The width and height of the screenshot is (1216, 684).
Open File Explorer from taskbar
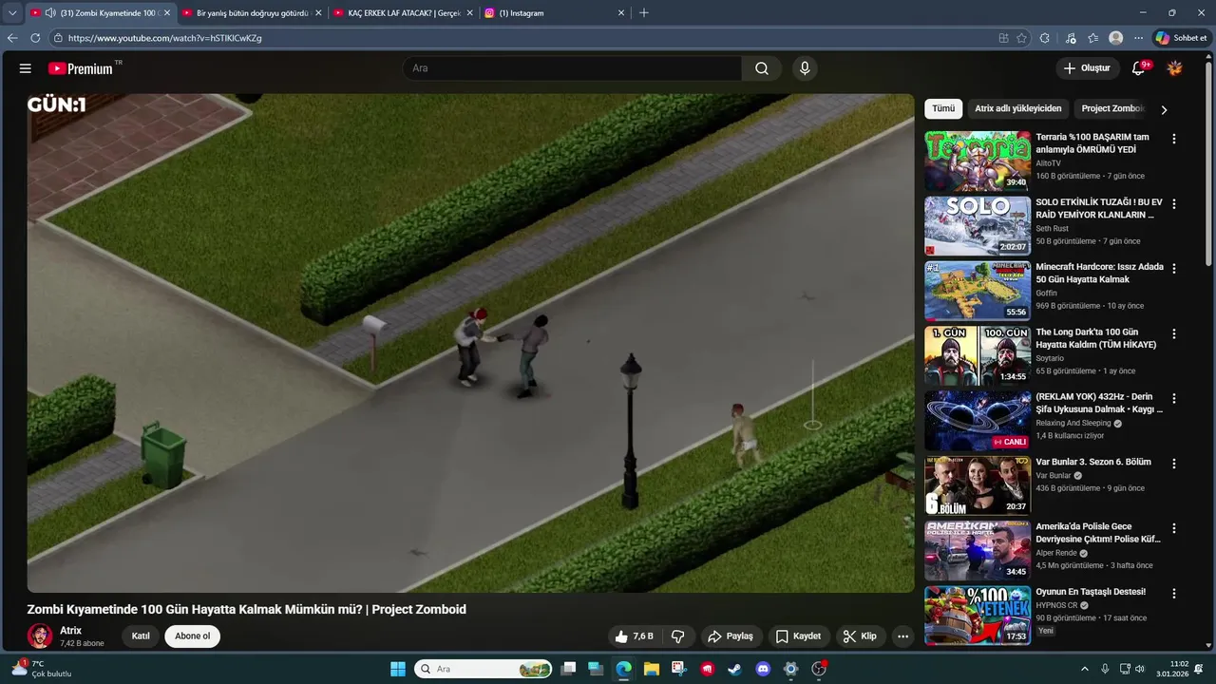[x=652, y=669]
